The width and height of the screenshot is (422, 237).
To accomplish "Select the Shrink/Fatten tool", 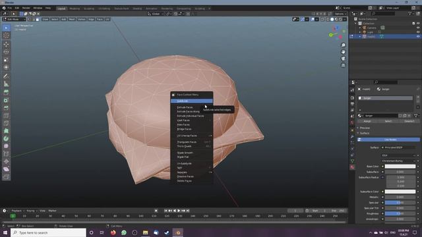I will (6, 161).
